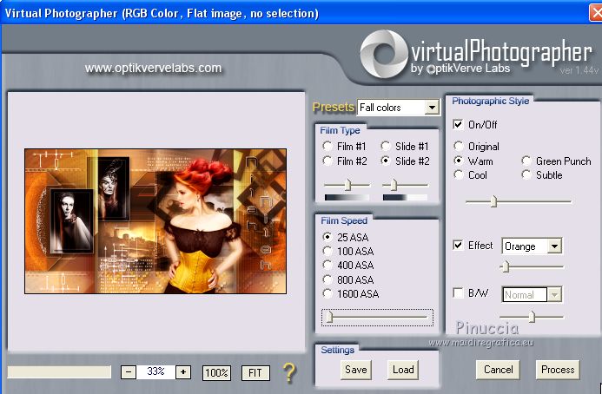Screen dimensions: 602x394
Task: Click the preview image thumbnail
Action: point(155,221)
